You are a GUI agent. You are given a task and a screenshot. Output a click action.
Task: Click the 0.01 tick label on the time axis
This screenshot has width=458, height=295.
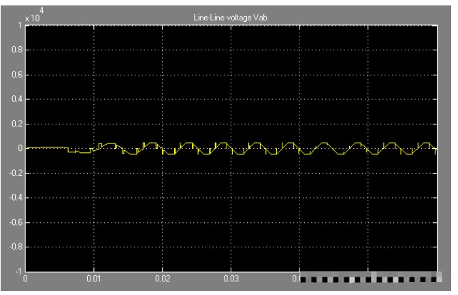[94, 279]
